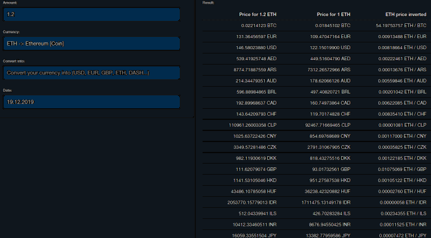The image size is (431, 238).
Task: Select the value 214.34479351 AUD
Action: click(x=256, y=81)
